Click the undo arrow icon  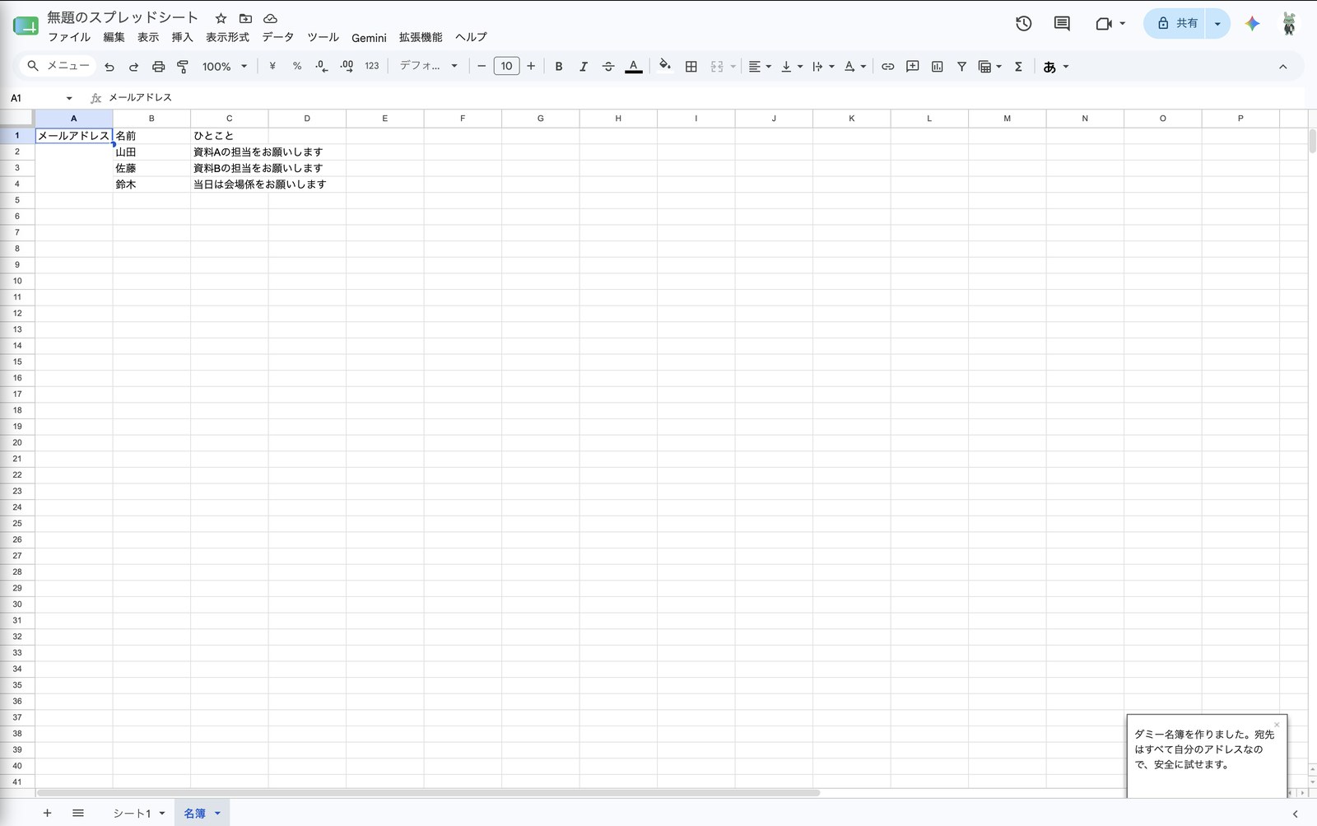109,67
